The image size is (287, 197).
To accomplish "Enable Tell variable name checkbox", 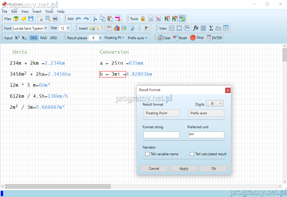I will coord(147,154).
